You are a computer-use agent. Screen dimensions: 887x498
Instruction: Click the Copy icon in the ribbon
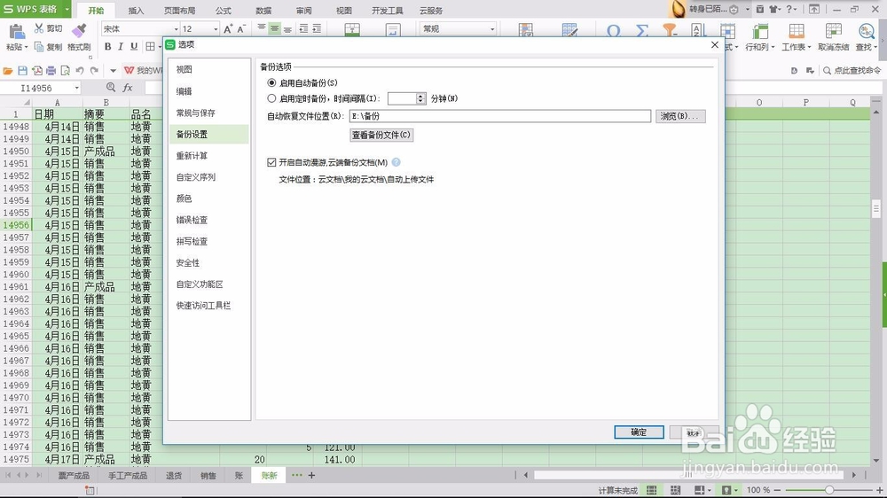coord(39,47)
